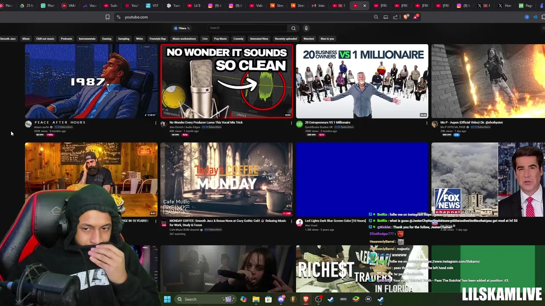Open the Windows Start menu
Viewport: 545px width, 306px height.
pos(167,299)
